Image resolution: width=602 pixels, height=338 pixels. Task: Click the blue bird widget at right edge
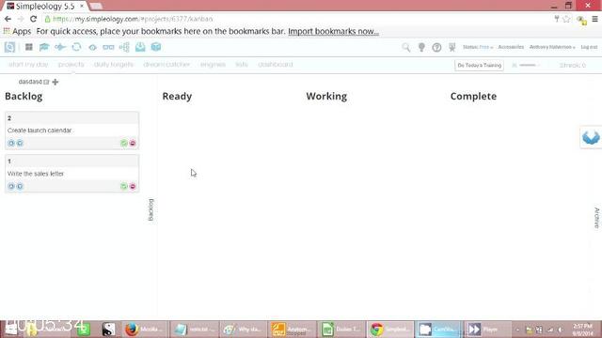591,137
